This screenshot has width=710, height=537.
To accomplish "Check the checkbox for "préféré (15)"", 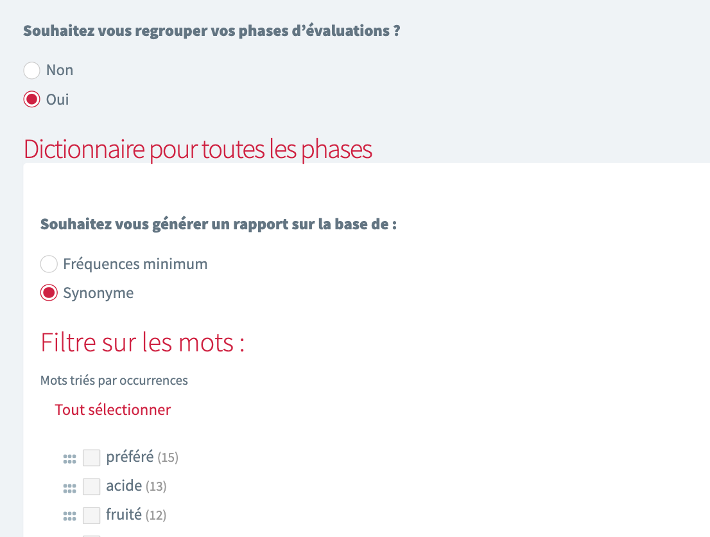I will tap(91, 457).
